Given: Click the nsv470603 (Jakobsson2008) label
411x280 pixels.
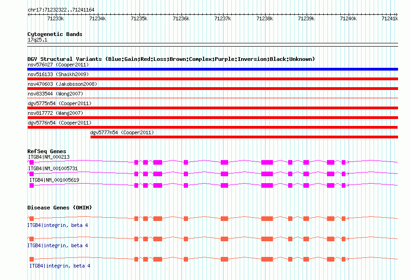Looking at the screenshot, I should coord(62,84).
